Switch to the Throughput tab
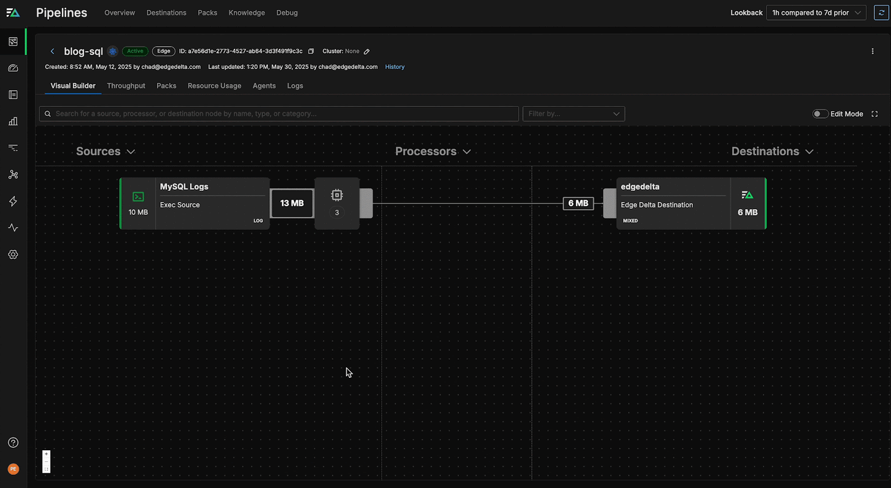891x488 pixels. point(126,86)
